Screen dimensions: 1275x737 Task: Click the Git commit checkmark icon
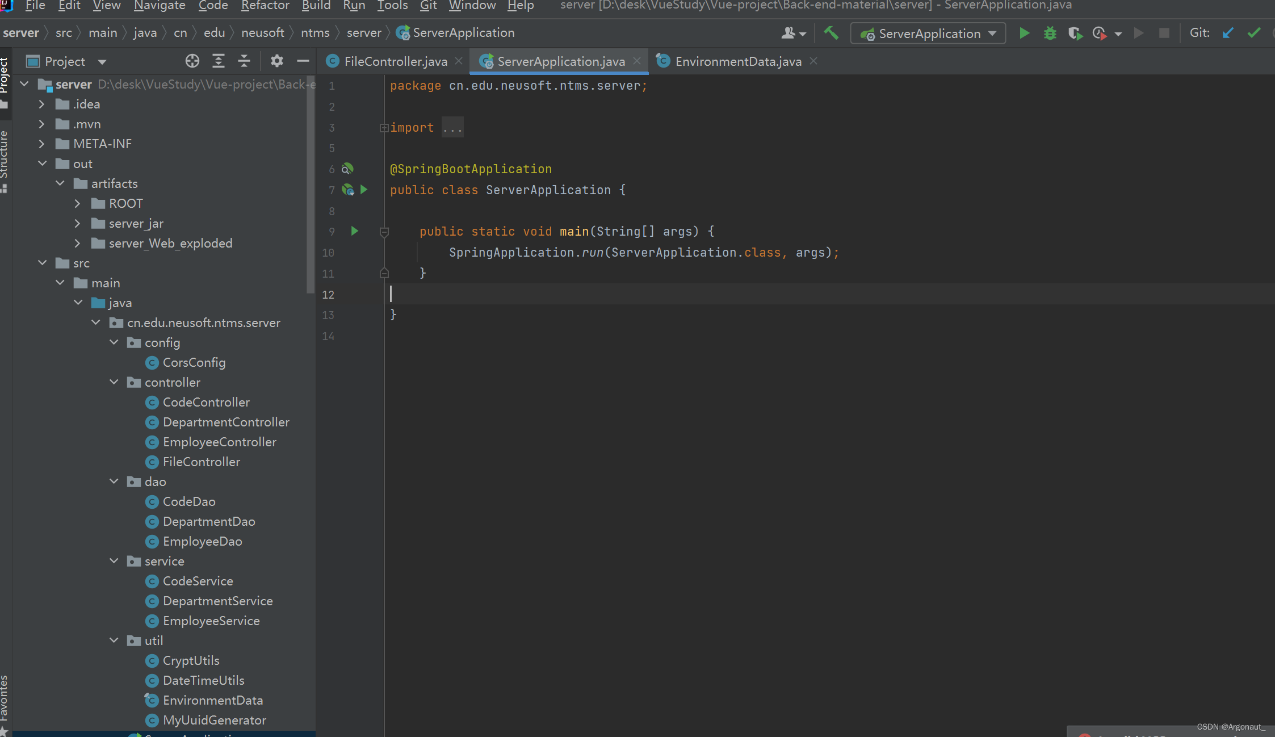(x=1256, y=33)
